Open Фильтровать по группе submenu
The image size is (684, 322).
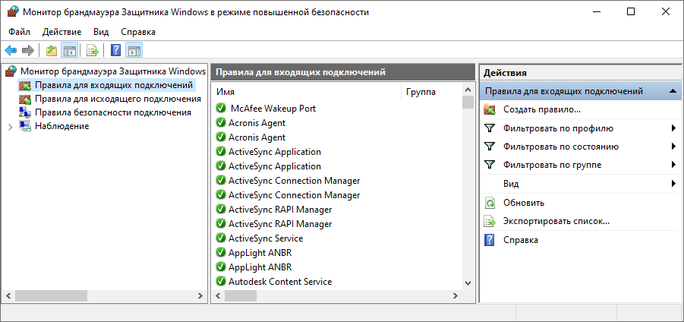coord(673,165)
